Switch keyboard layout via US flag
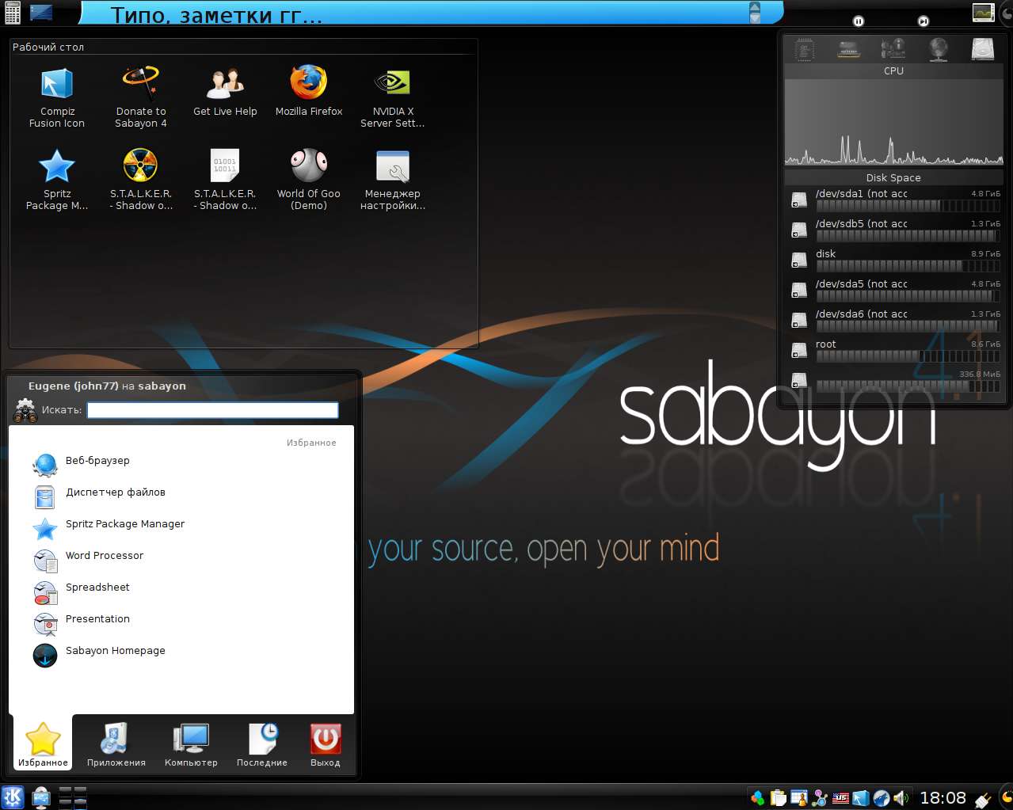This screenshot has width=1013, height=810. tap(840, 798)
